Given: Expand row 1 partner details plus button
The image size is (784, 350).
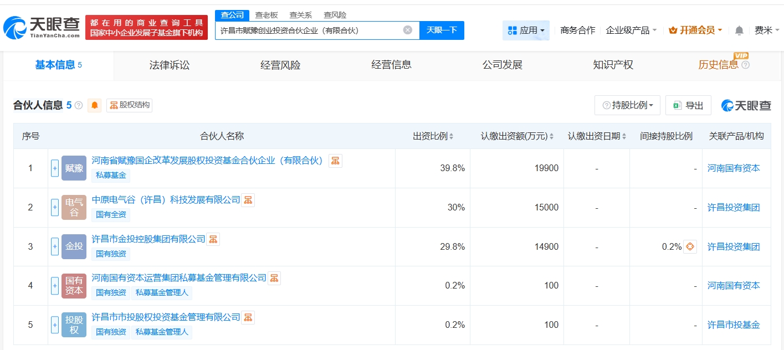Looking at the screenshot, I should (55, 168).
